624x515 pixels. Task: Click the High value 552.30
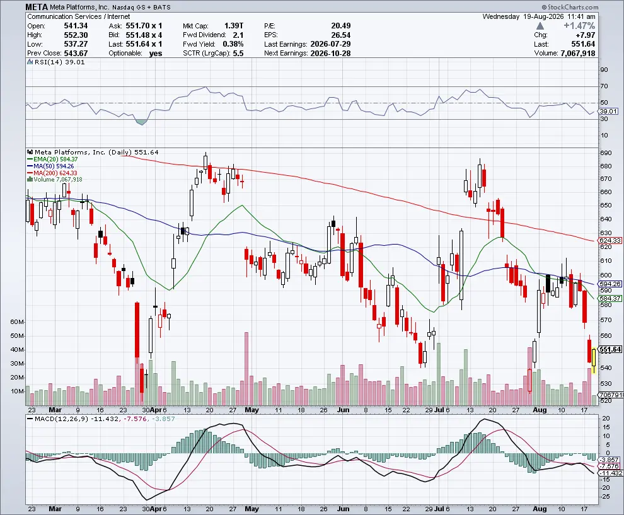click(76, 35)
